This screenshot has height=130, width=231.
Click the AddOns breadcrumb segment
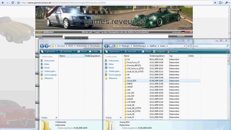[x=153, y=46]
